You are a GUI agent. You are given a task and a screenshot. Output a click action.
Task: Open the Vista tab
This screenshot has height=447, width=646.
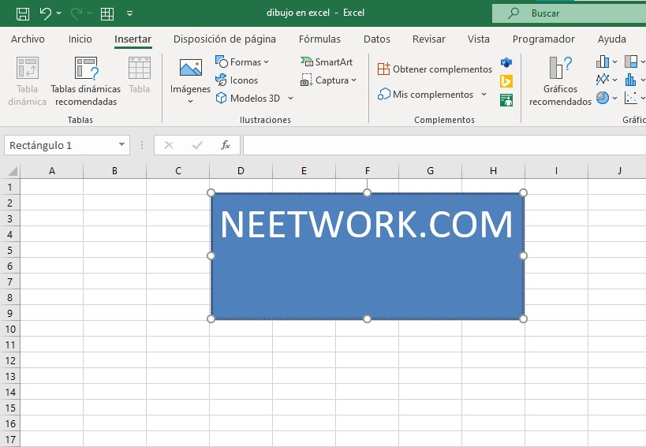(x=478, y=39)
